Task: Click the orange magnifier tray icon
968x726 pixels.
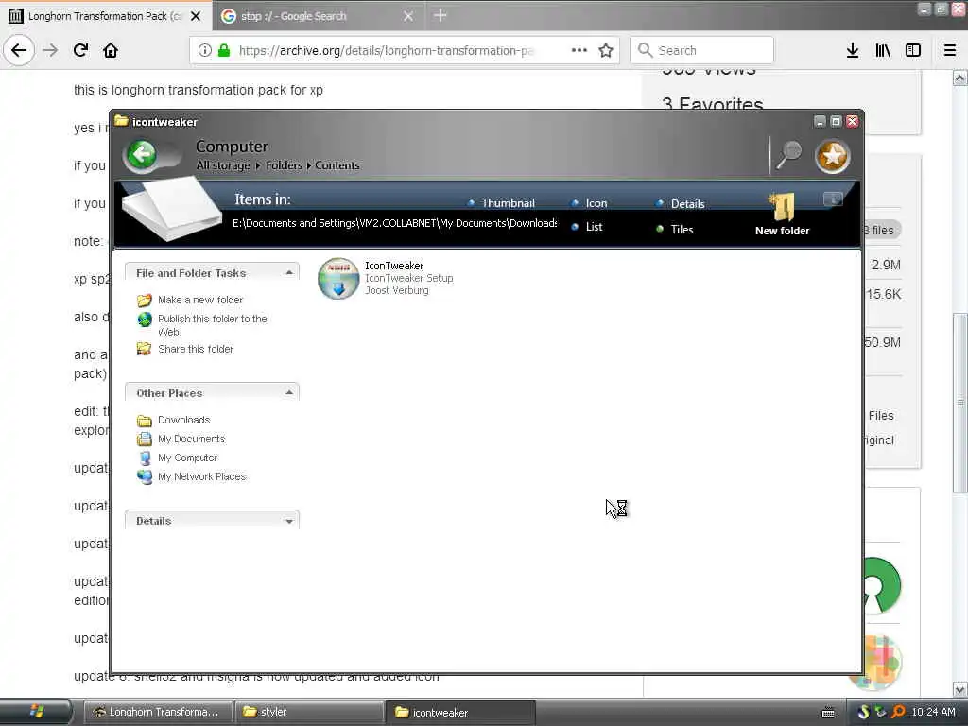Action: 898,712
